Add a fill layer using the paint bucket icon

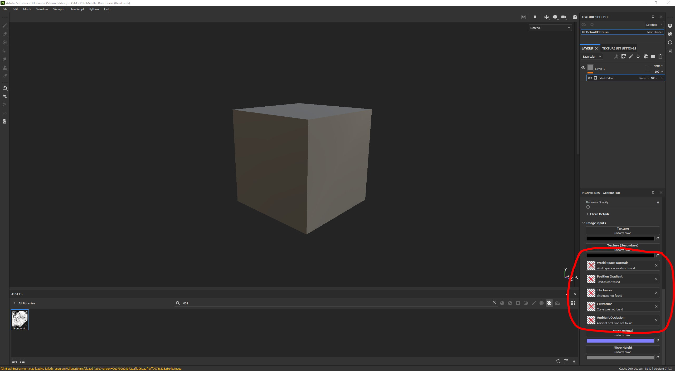[638, 56]
